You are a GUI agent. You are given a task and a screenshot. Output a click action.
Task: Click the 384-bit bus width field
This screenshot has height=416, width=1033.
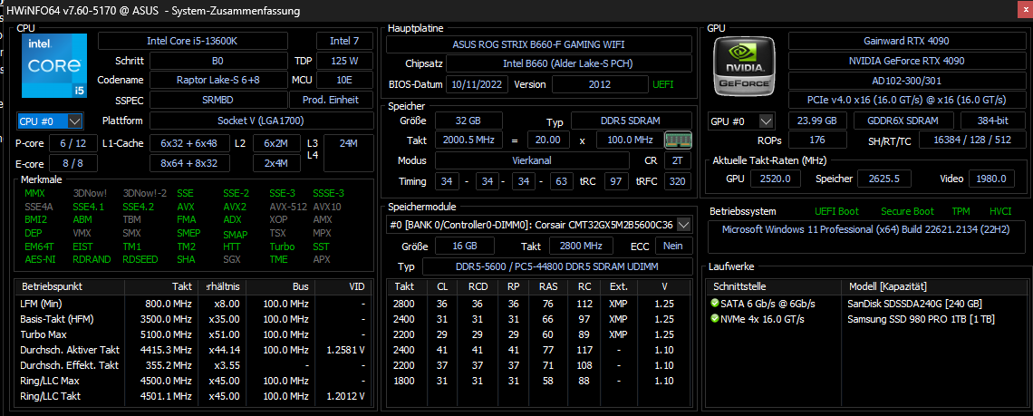(x=992, y=121)
